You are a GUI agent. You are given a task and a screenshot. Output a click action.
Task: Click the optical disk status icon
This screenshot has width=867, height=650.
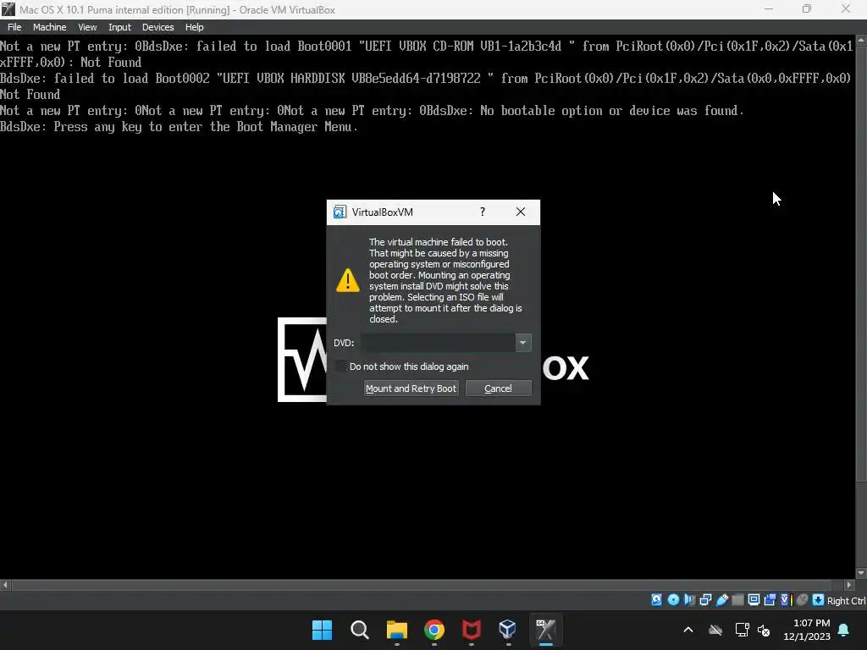point(673,600)
